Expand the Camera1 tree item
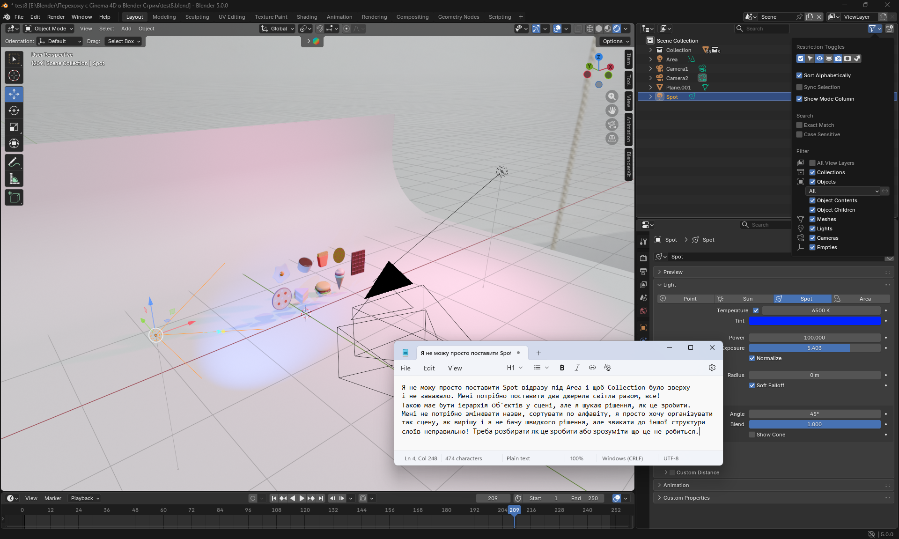This screenshot has height=539, width=899. (650, 69)
